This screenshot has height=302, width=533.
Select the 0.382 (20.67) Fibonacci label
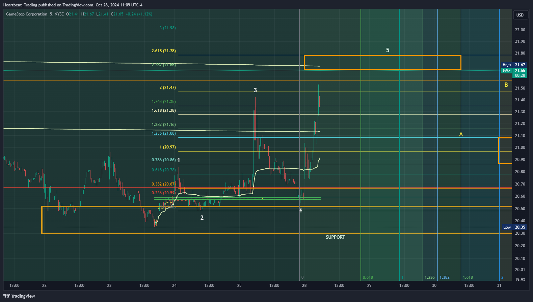click(x=164, y=184)
